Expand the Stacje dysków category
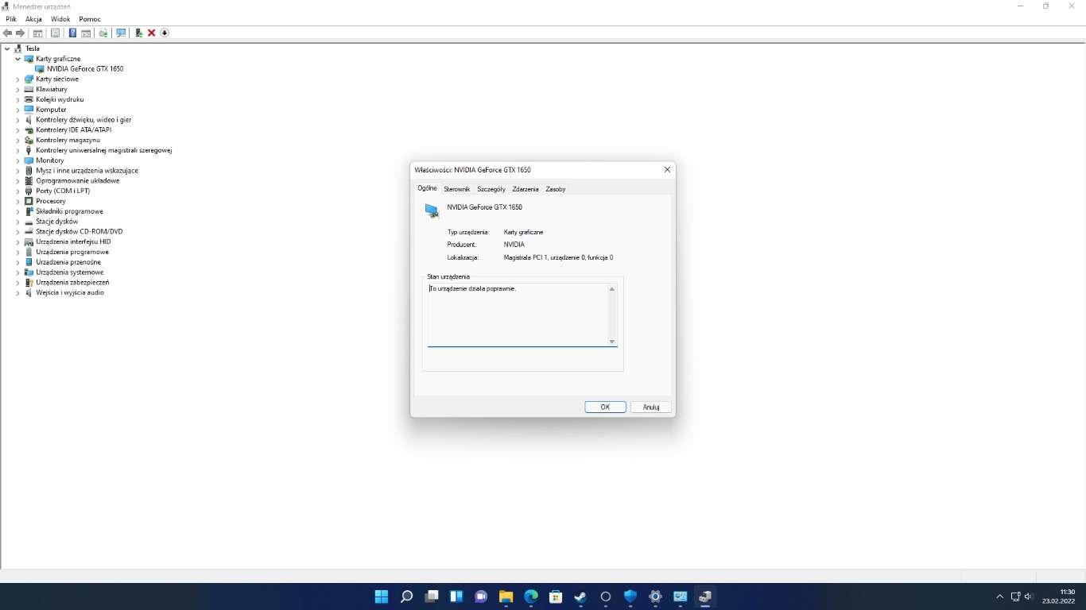1086x610 pixels. 17,222
